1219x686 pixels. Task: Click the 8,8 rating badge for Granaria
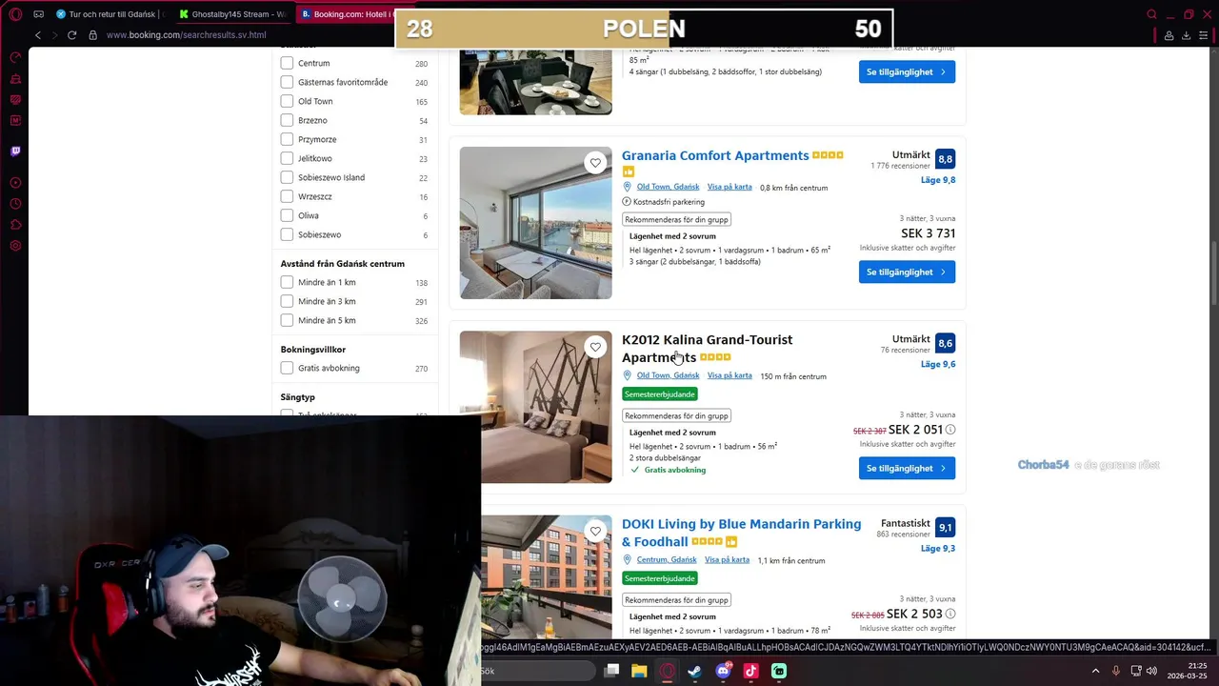pos(945,159)
